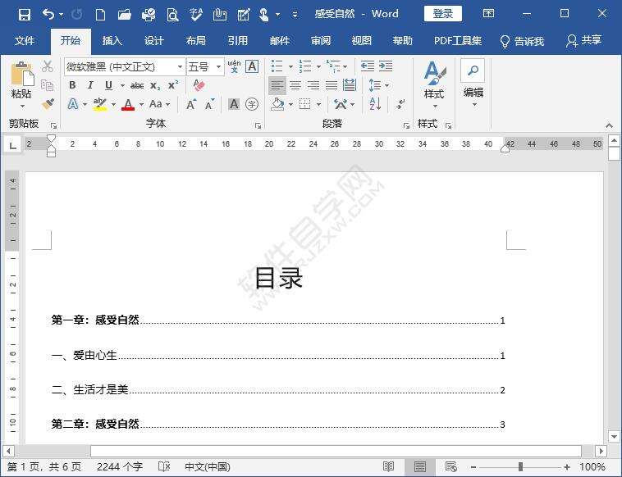Click the Save icon in quick access toolbar
The height and width of the screenshot is (477, 622).
point(24,15)
